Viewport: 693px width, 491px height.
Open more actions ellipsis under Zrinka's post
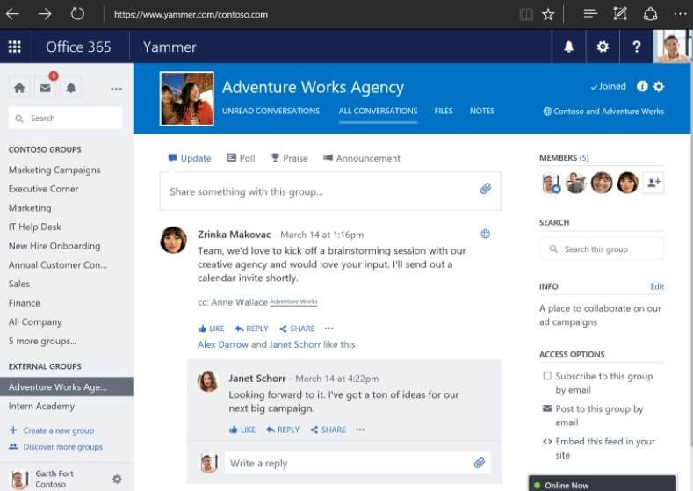click(328, 328)
